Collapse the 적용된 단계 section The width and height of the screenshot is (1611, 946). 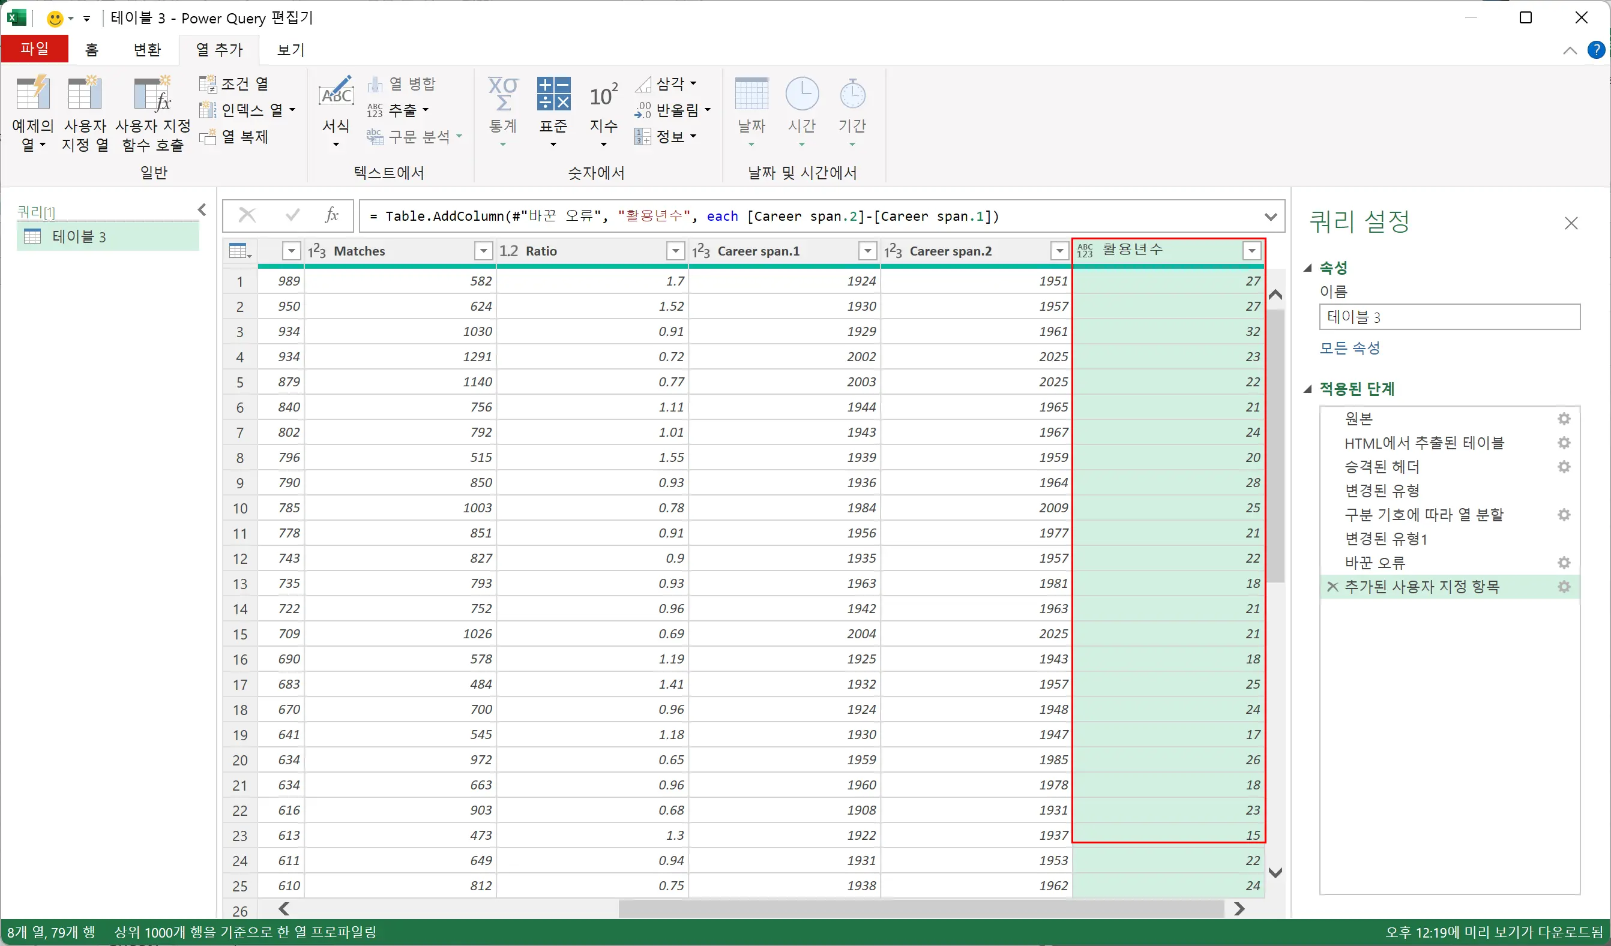tap(1308, 389)
